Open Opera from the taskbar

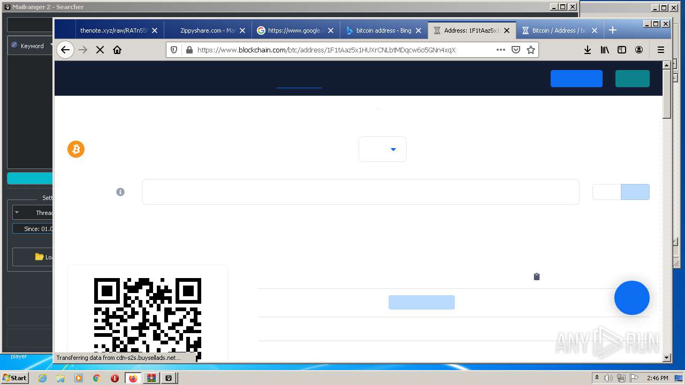(x=115, y=378)
